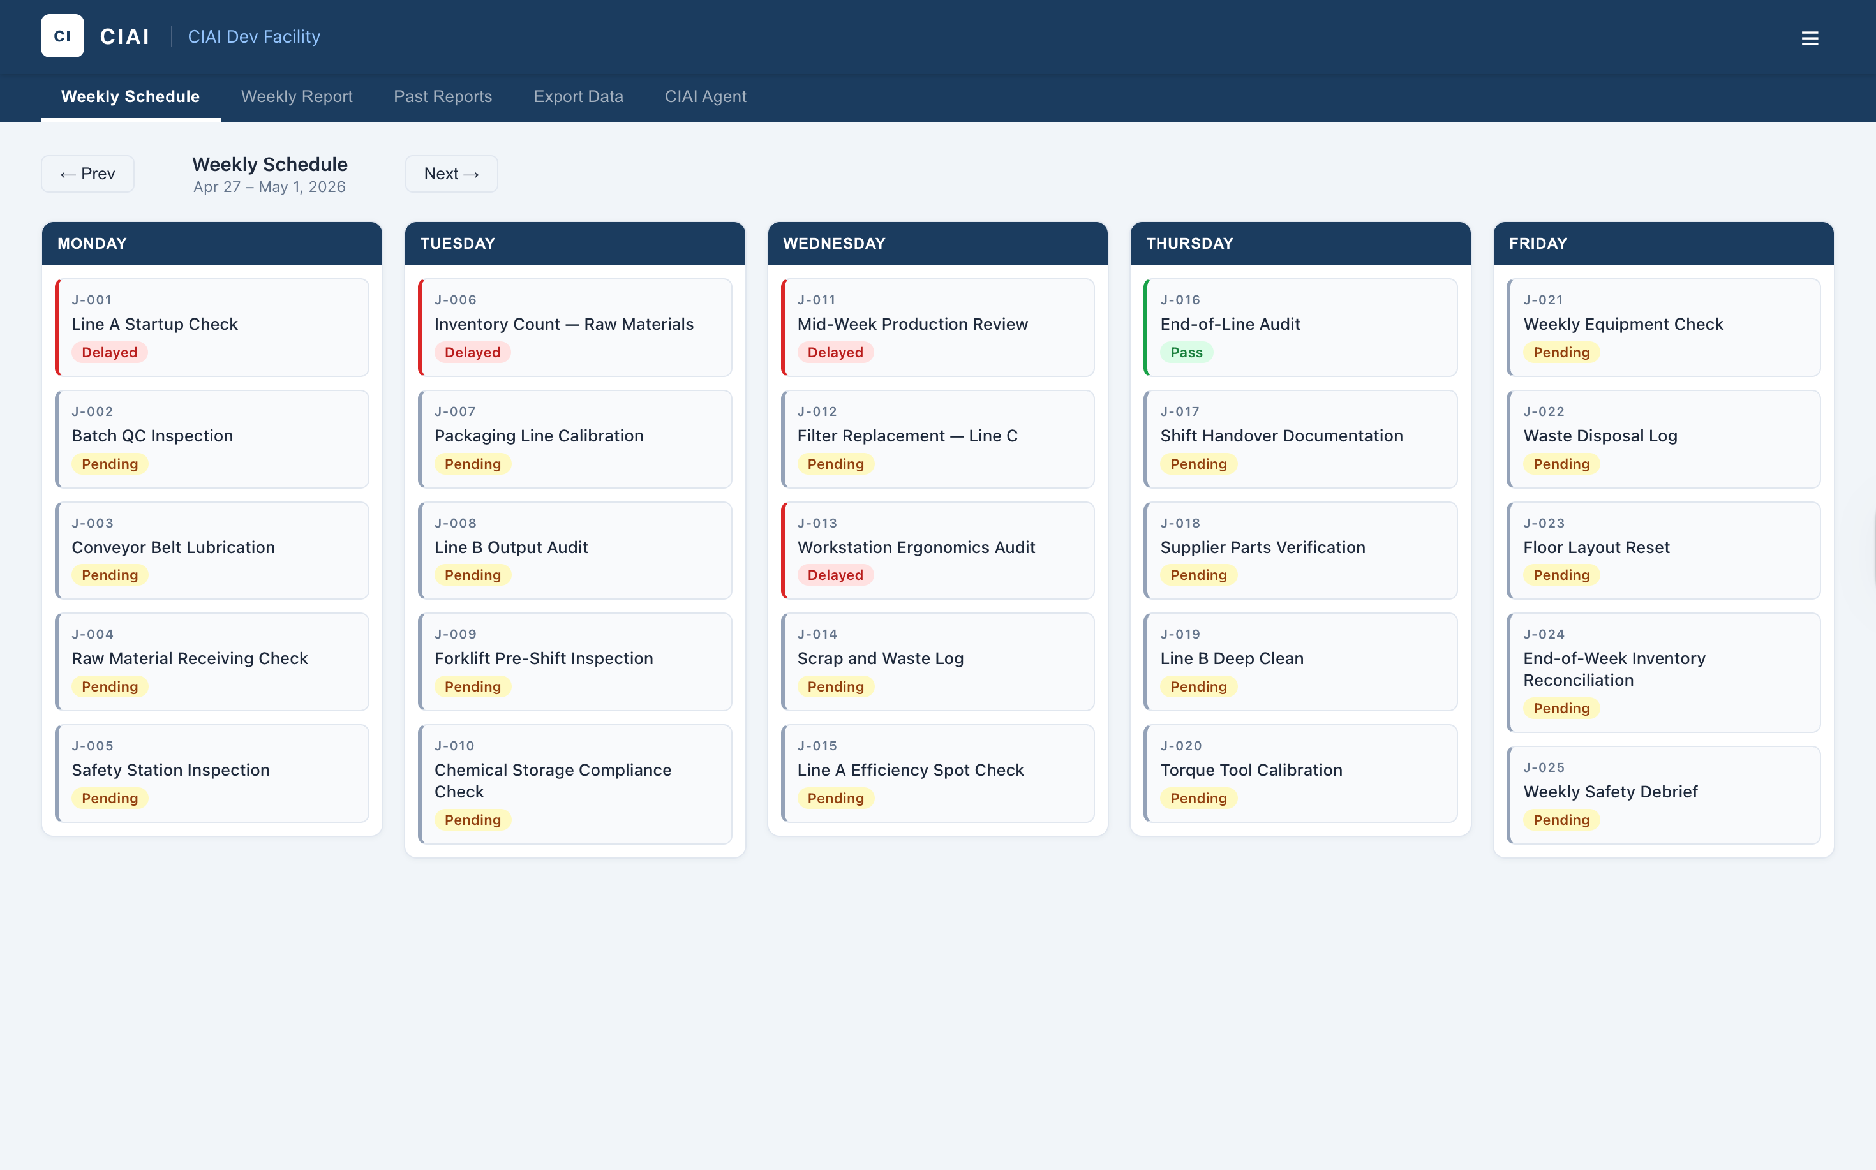
Task: Select the Safety Station Inspection card
Action: [x=212, y=773]
